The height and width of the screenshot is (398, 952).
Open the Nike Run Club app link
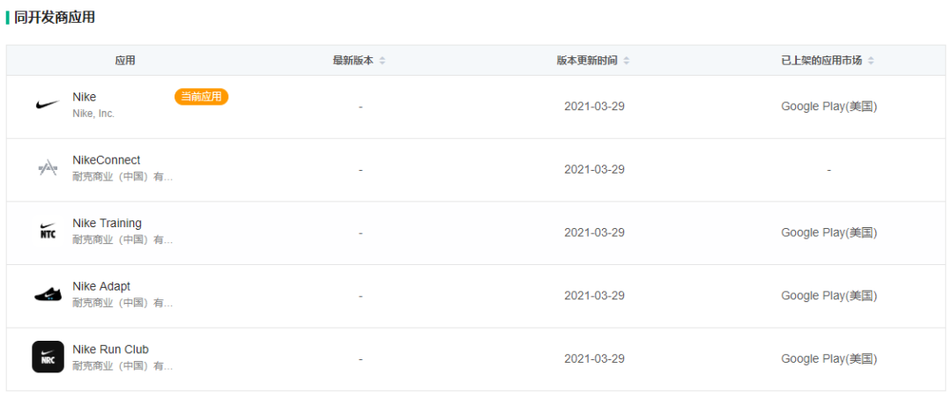click(110, 350)
